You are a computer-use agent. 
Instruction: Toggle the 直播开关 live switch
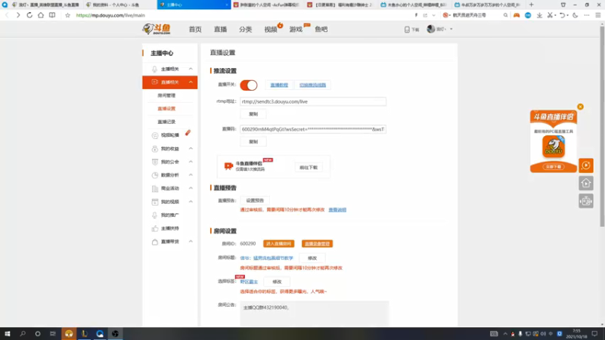(249, 85)
